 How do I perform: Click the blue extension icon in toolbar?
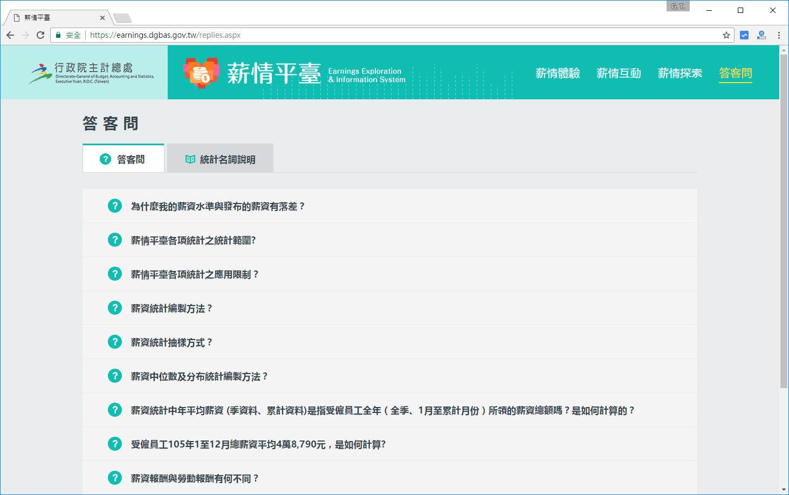coord(744,35)
